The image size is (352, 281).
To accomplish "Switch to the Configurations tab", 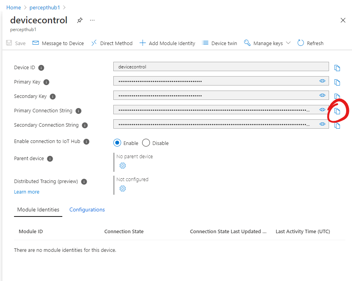I will [x=87, y=209].
